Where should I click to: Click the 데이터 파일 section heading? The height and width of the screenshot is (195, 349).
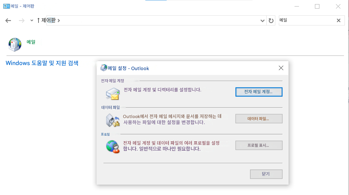110,107
